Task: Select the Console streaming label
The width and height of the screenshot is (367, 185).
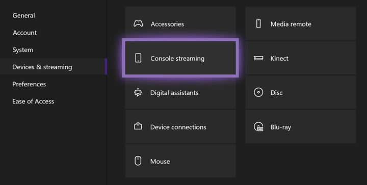Action: coord(177,58)
